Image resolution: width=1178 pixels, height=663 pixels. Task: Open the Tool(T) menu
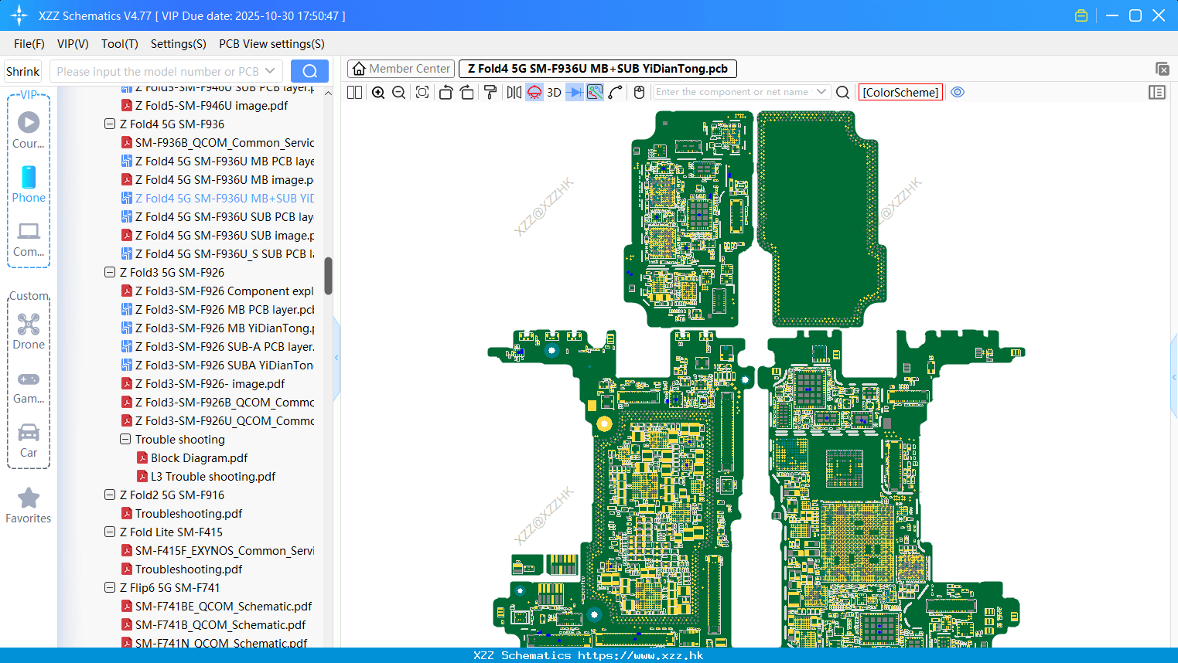coord(120,44)
